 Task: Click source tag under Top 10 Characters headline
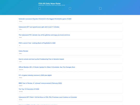[x=21, y=92]
